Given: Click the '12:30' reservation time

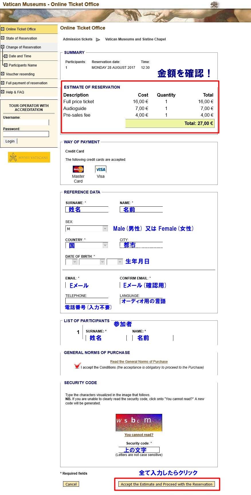Looking at the screenshot, I should tap(145, 68).
